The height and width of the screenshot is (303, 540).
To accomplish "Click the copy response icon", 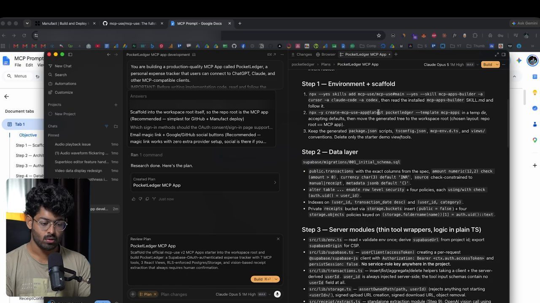I will 147,199.
